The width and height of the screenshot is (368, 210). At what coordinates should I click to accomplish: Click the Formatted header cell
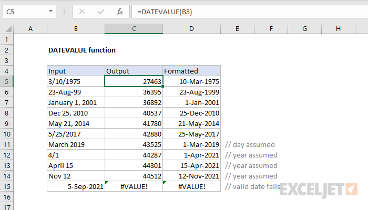(191, 71)
